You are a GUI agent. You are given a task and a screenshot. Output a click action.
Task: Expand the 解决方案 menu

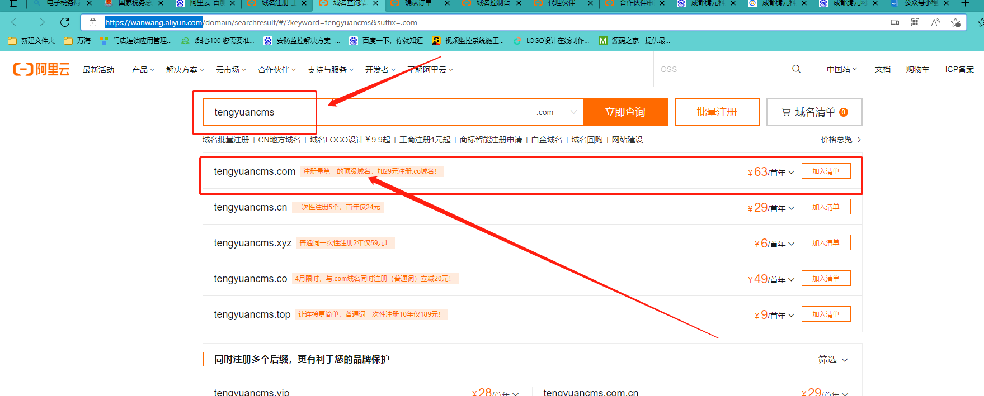point(185,70)
